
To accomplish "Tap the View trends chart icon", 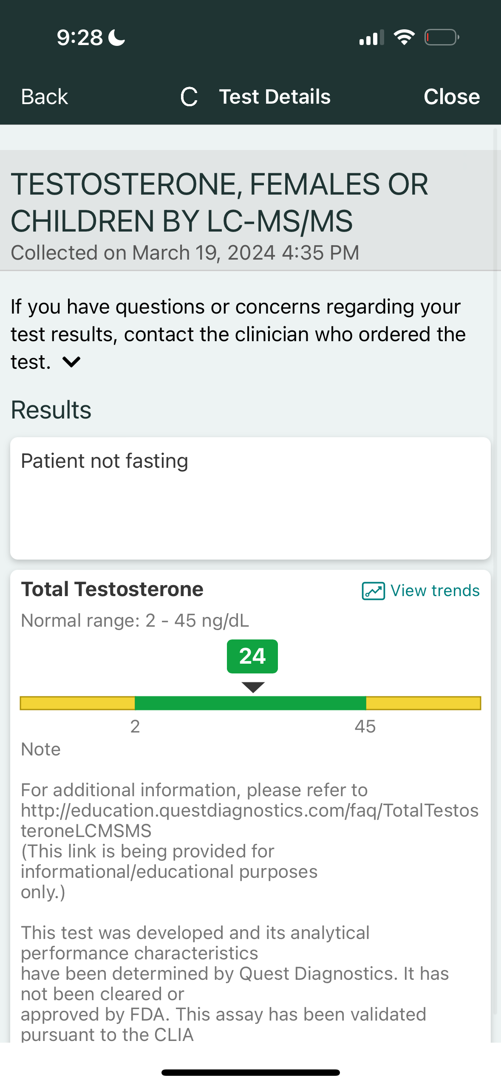I will (373, 591).
